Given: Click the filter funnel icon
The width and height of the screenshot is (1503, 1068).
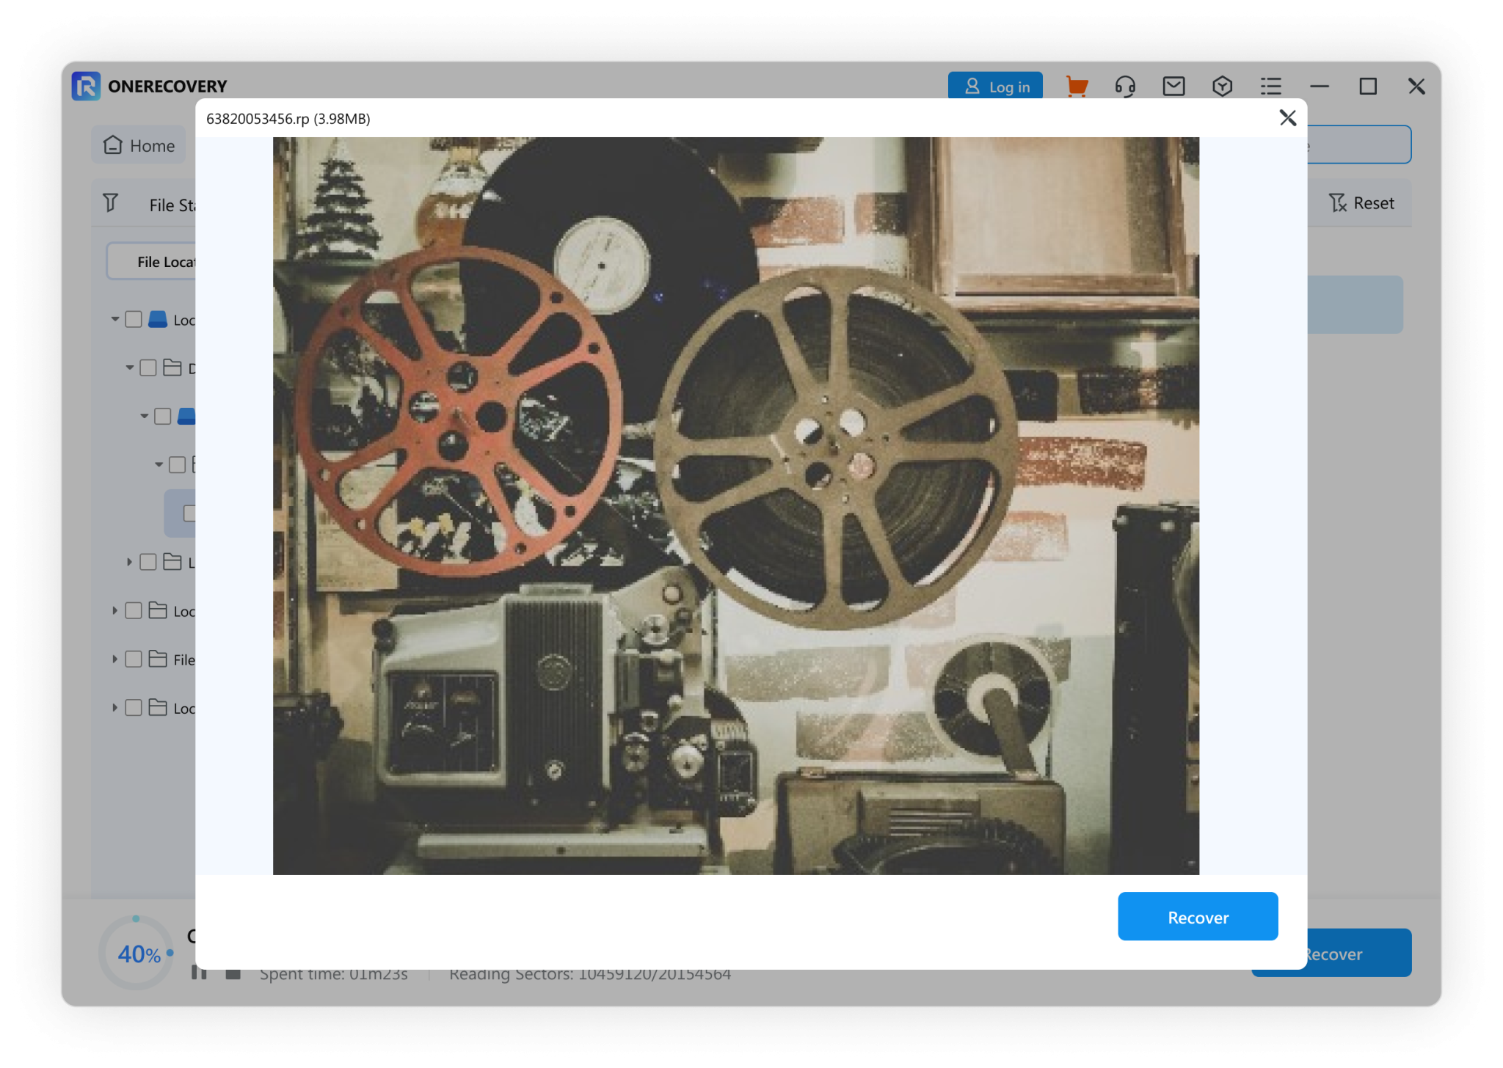Looking at the screenshot, I should (110, 202).
